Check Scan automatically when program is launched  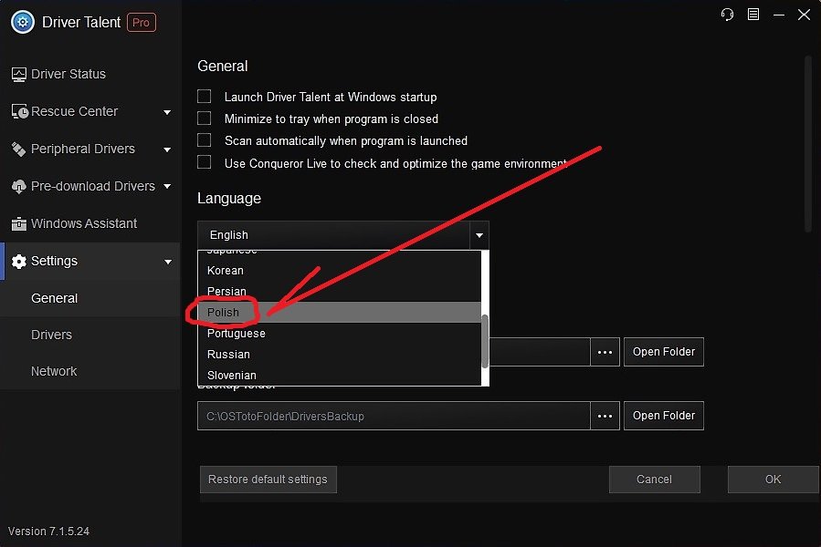(x=205, y=140)
